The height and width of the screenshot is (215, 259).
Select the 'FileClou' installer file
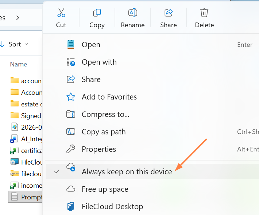[26, 162]
